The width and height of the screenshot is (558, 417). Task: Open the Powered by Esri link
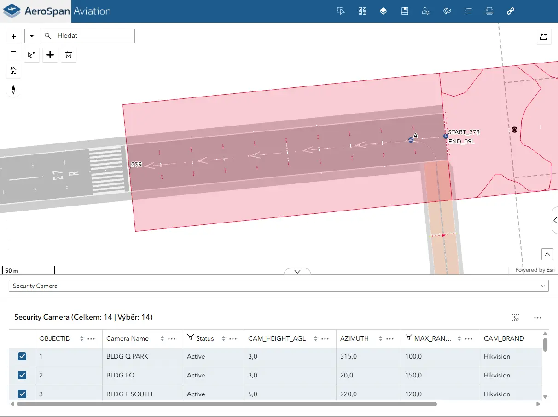pyautogui.click(x=535, y=270)
